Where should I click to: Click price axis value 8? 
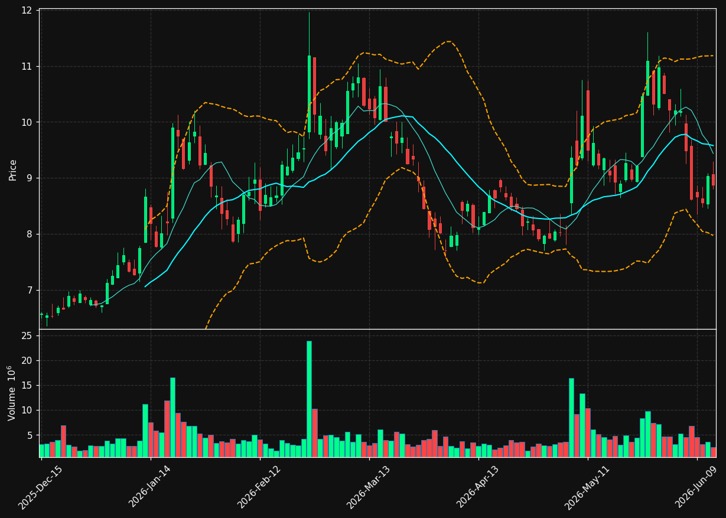[30, 234]
